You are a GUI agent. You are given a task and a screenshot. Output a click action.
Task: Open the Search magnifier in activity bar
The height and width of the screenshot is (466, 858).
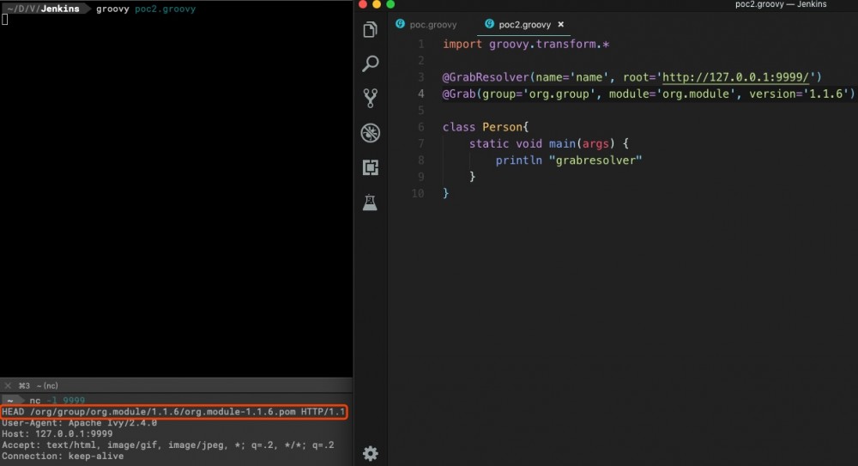(371, 64)
